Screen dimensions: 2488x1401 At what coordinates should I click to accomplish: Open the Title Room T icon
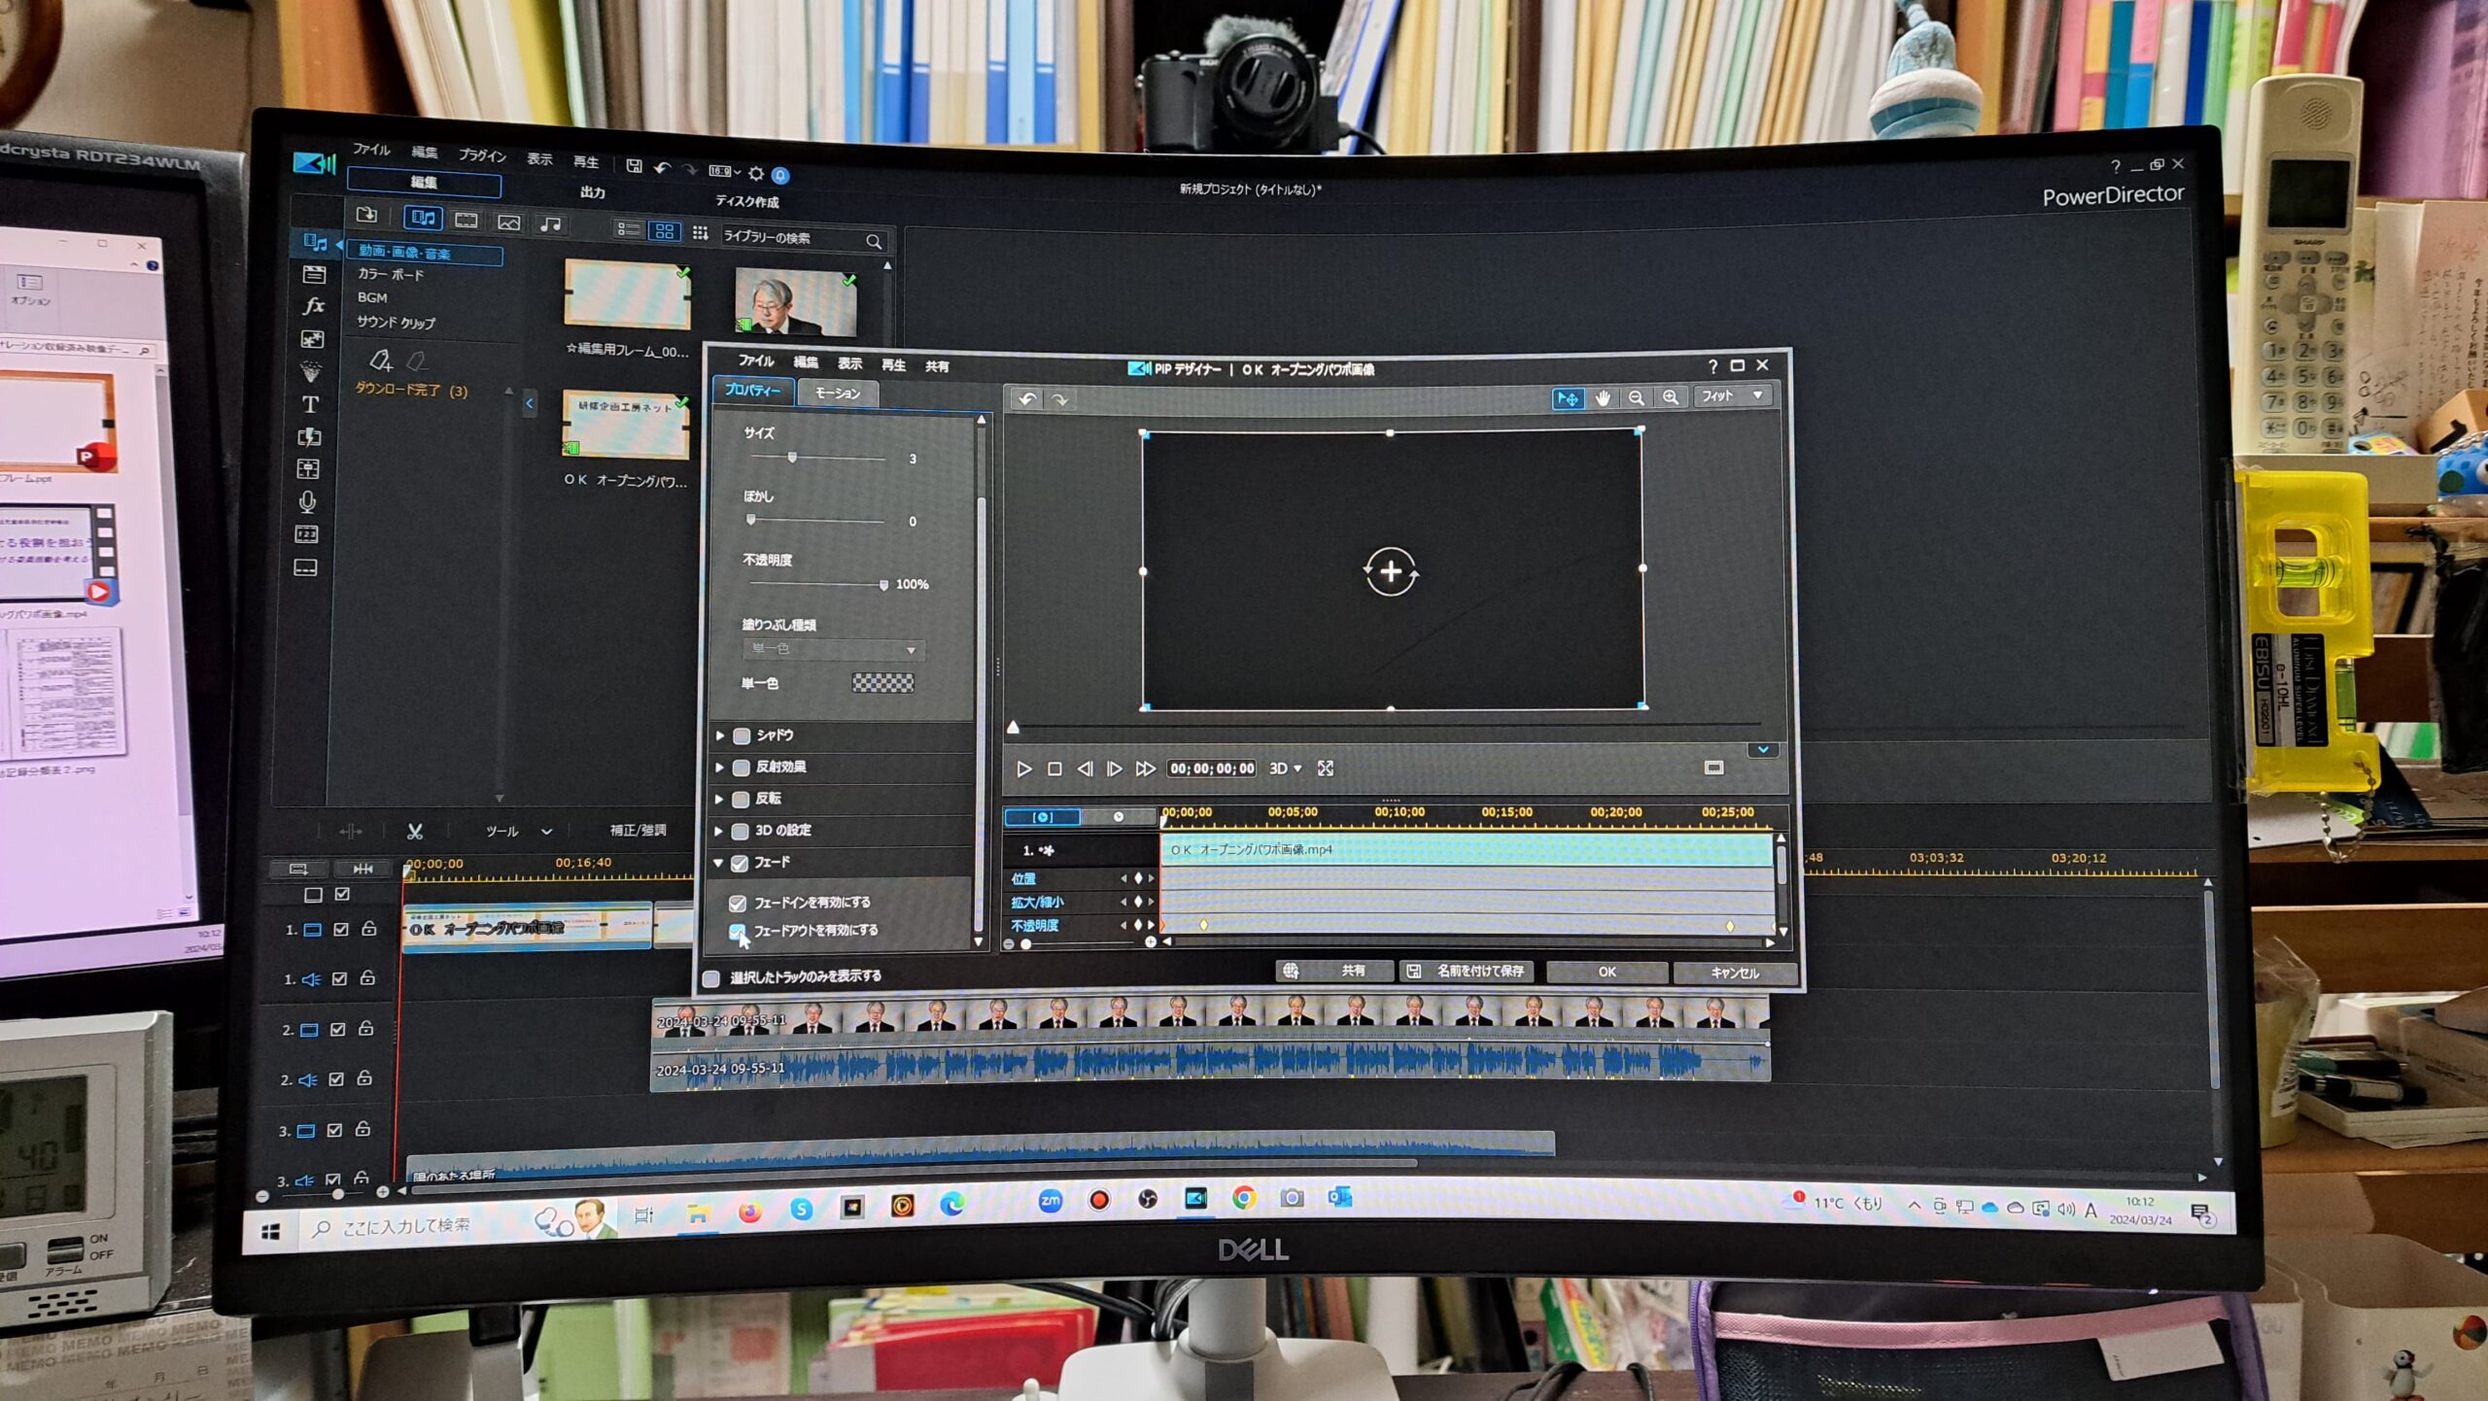click(x=310, y=404)
